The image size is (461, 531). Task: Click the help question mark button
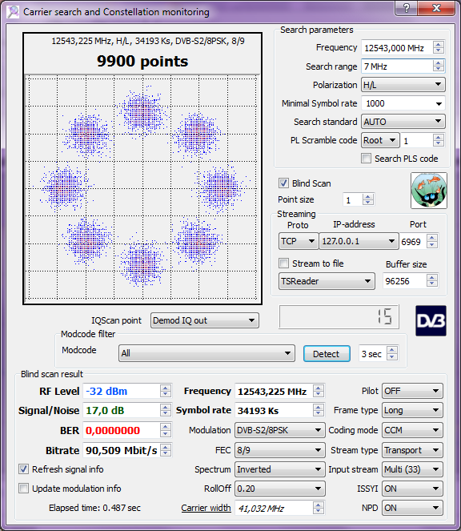tap(406, 8)
